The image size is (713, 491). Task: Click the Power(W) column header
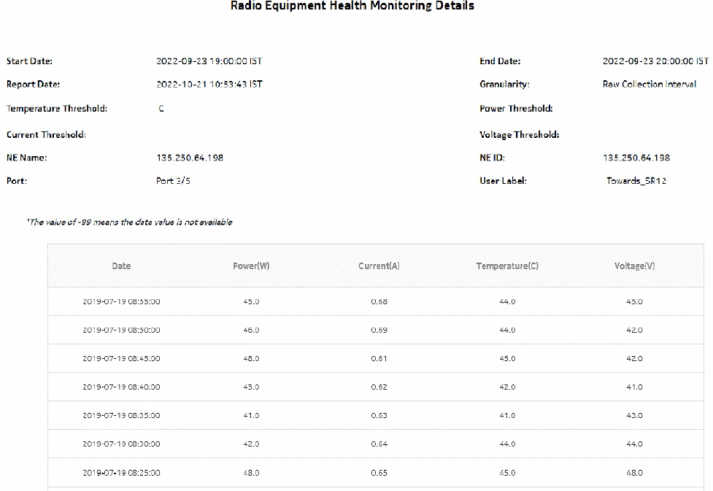coord(251,266)
